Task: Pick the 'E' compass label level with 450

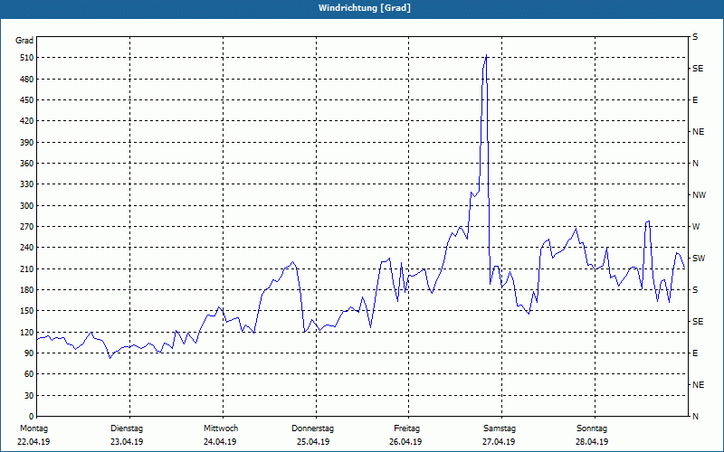Action: tap(695, 100)
